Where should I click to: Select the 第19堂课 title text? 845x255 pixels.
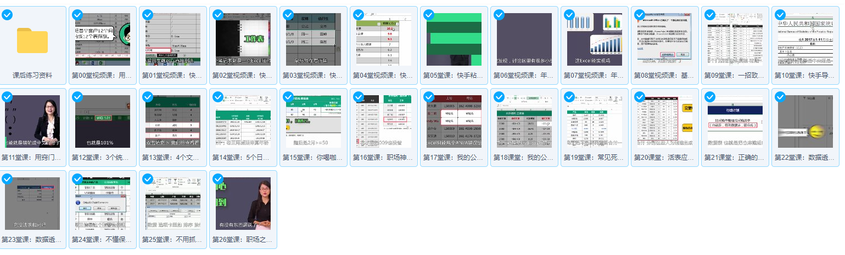point(595,158)
